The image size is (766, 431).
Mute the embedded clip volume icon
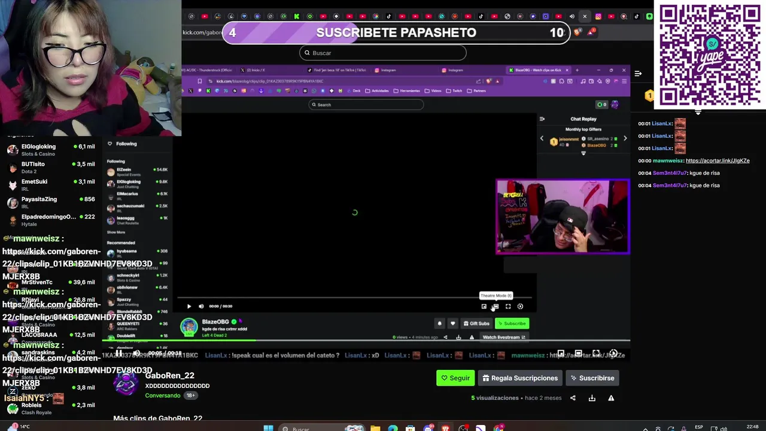(201, 306)
